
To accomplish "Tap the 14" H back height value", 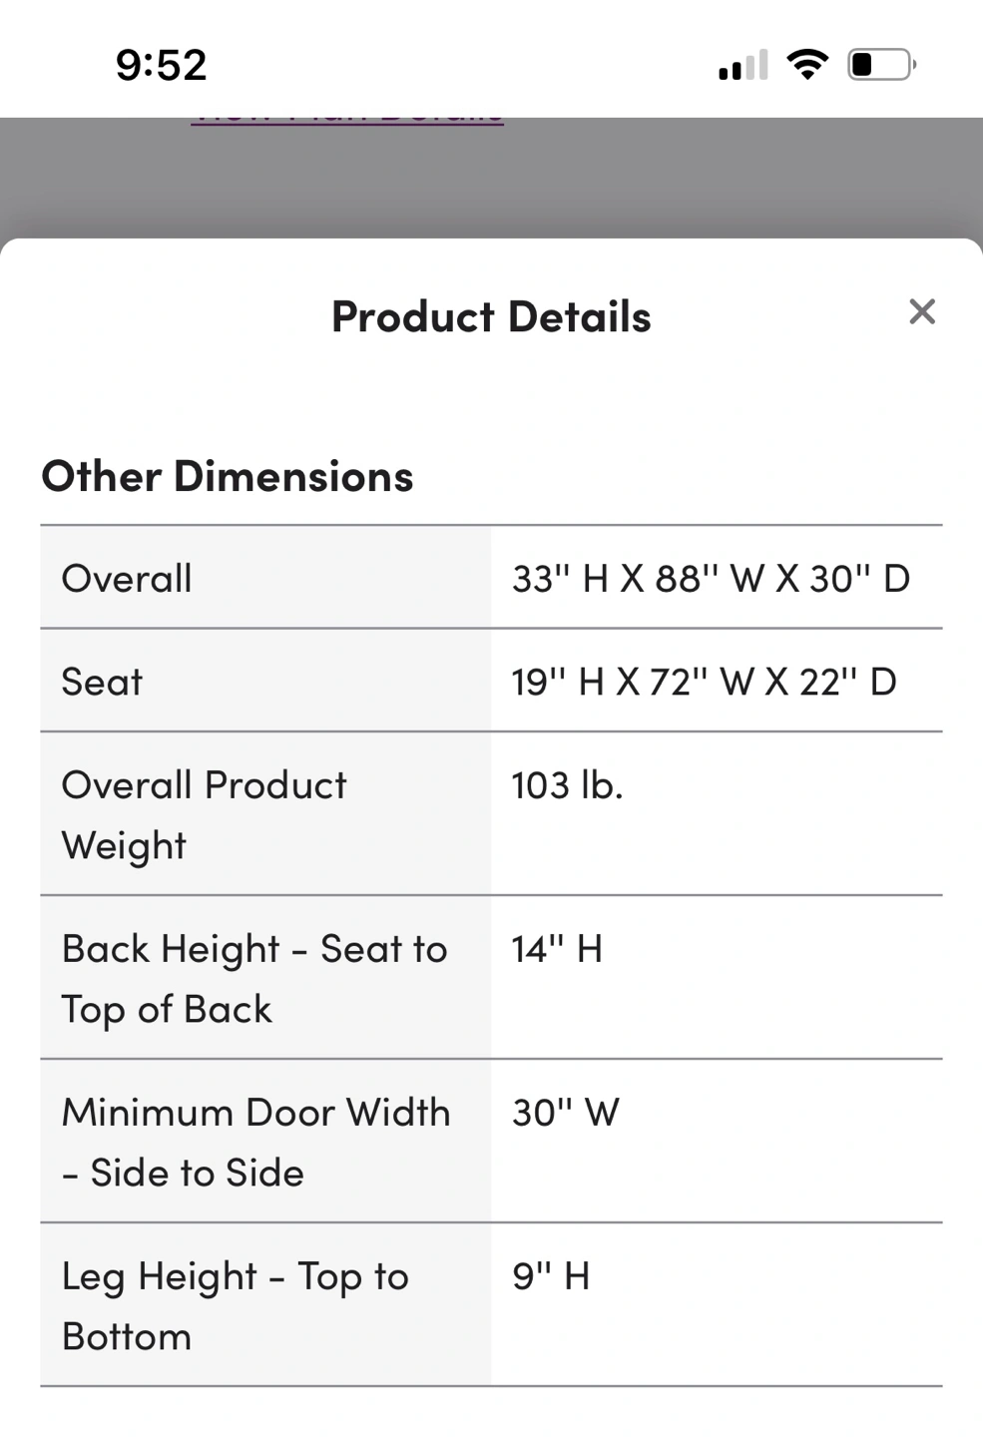I will pyautogui.click(x=557, y=949).
